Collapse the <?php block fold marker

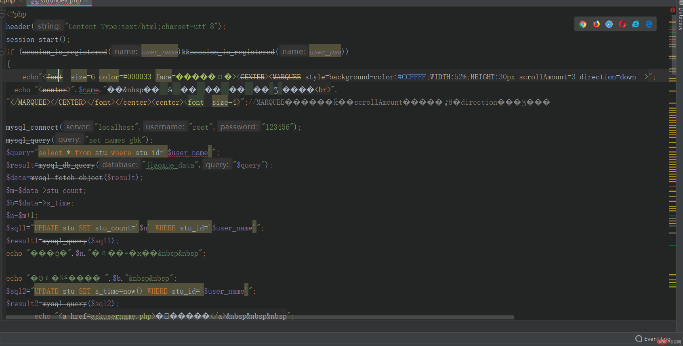[x=2, y=14]
